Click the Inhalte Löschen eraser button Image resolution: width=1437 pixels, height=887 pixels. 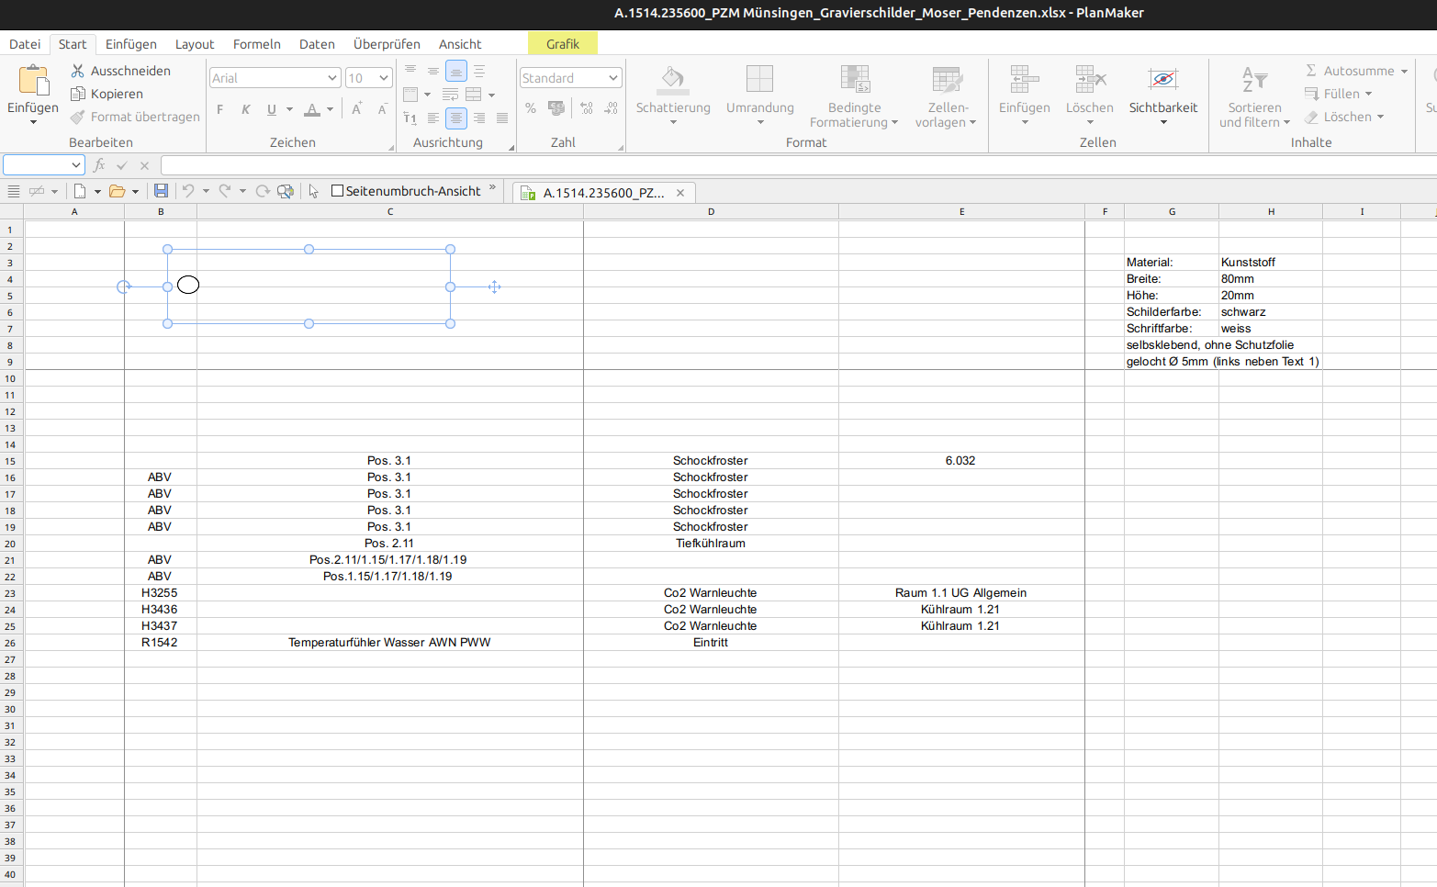1343,117
